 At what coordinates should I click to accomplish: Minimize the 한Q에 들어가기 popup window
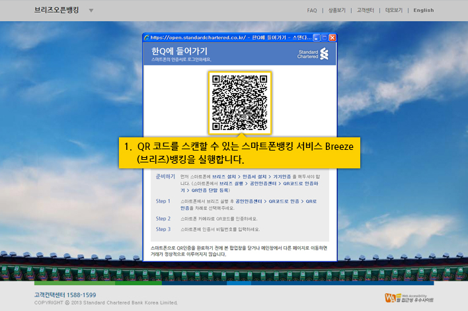(x=317, y=38)
